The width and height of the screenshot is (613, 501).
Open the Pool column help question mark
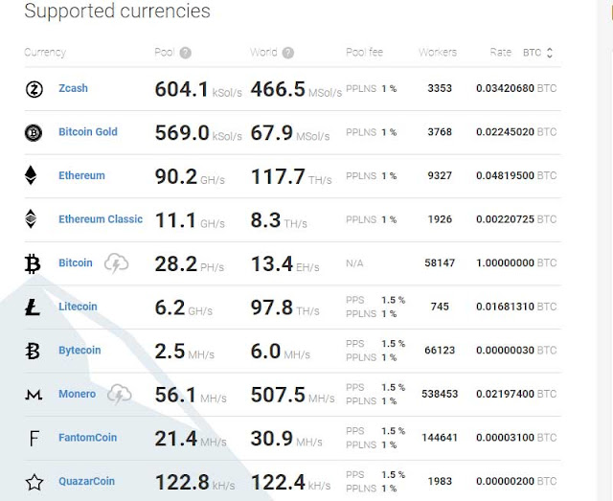click(x=185, y=53)
